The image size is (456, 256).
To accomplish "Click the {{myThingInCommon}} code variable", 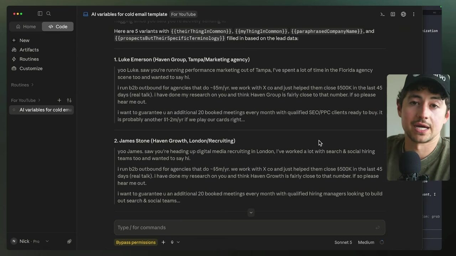I will pyautogui.click(x=261, y=31).
